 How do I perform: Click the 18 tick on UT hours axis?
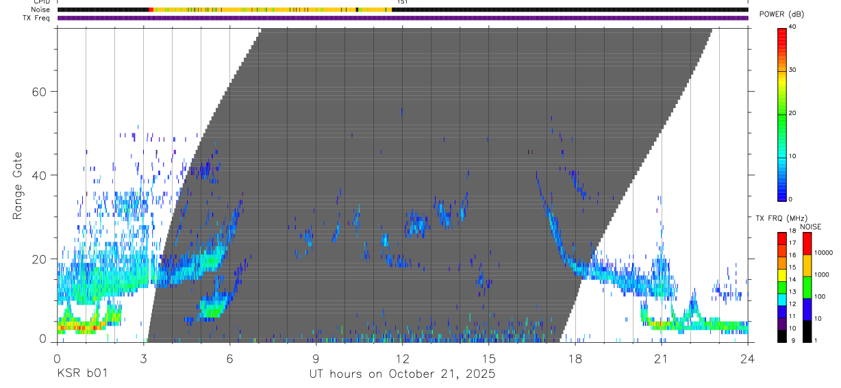(575, 357)
